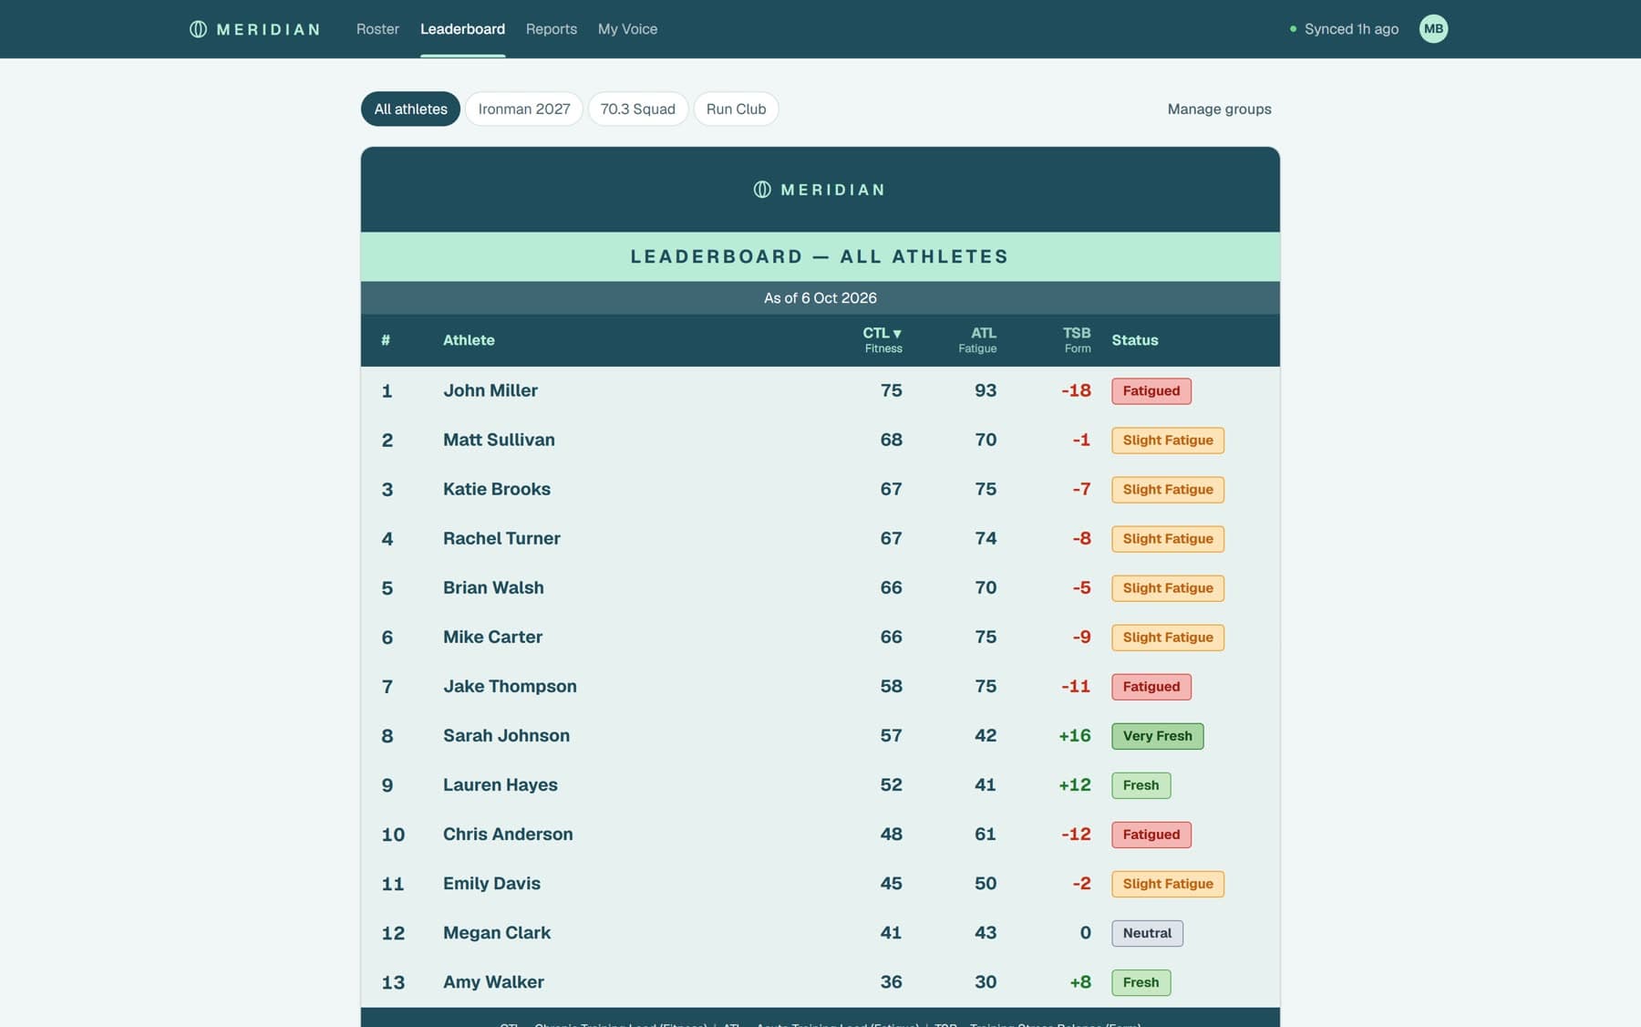Select athlete Amy Walker
The image size is (1641, 1027).
[x=493, y=981]
